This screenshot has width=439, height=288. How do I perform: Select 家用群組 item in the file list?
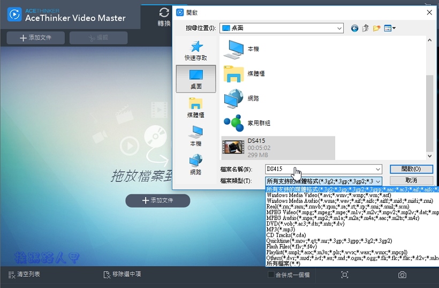click(247, 123)
